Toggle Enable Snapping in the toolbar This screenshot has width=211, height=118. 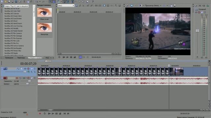[50, 1]
